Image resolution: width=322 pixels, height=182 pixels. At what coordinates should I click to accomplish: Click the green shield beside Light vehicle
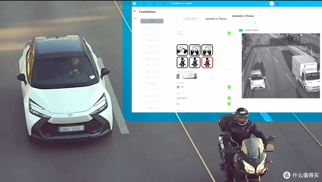point(229,98)
